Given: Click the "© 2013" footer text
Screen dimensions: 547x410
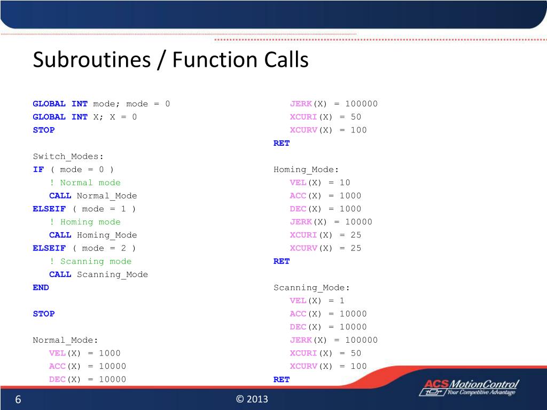Looking at the screenshot, I should coord(252,399).
